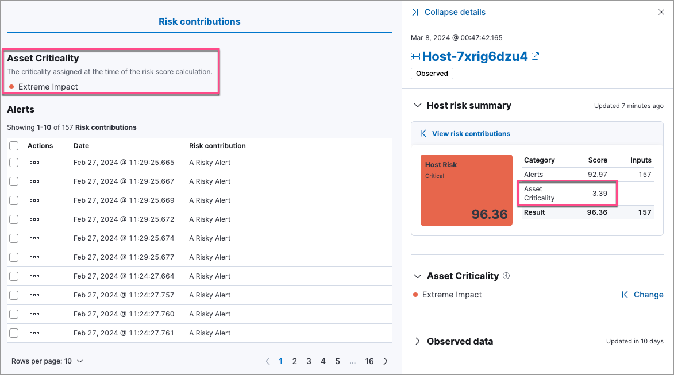This screenshot has width=674, height=375.
Task: Check the select-all checkbox in the Alerts table
Action: (14, 146)
